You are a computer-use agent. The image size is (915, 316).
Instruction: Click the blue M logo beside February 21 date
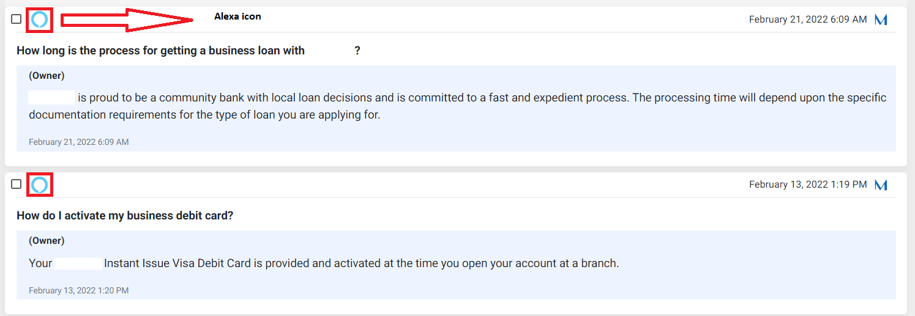[881, 20]
